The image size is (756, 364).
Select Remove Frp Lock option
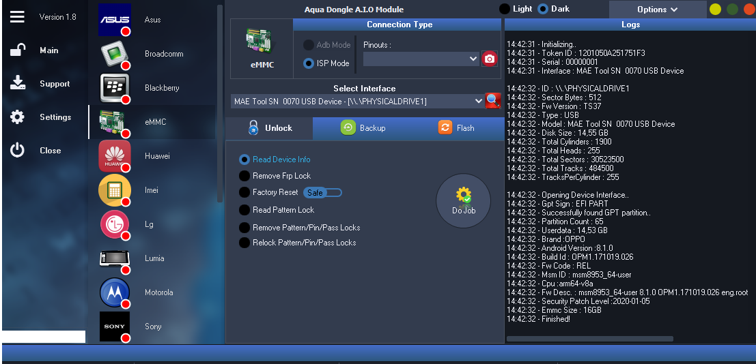[244, 176]
